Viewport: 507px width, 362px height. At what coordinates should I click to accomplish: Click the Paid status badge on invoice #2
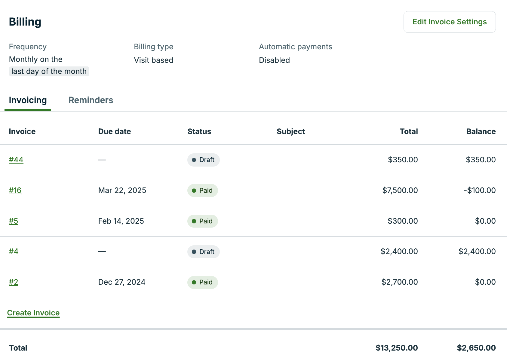point(202,282)
